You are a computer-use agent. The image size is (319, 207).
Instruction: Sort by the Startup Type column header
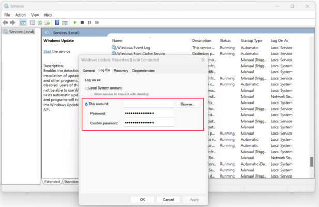pyautogui.click(x=251, y=41)
